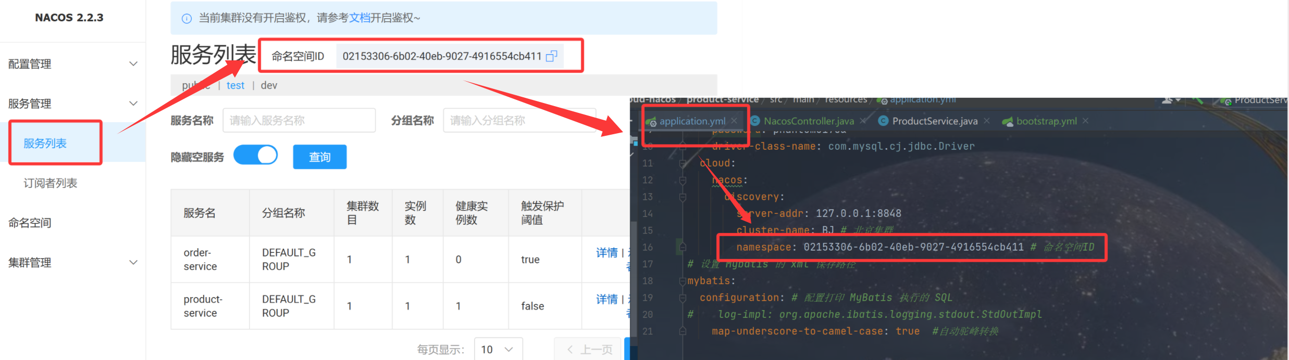Image resolution: width=1289 pixels, height=360 pixels.
Task: Switch to the ProductService.java editor tab
Action: click(935, 121)
